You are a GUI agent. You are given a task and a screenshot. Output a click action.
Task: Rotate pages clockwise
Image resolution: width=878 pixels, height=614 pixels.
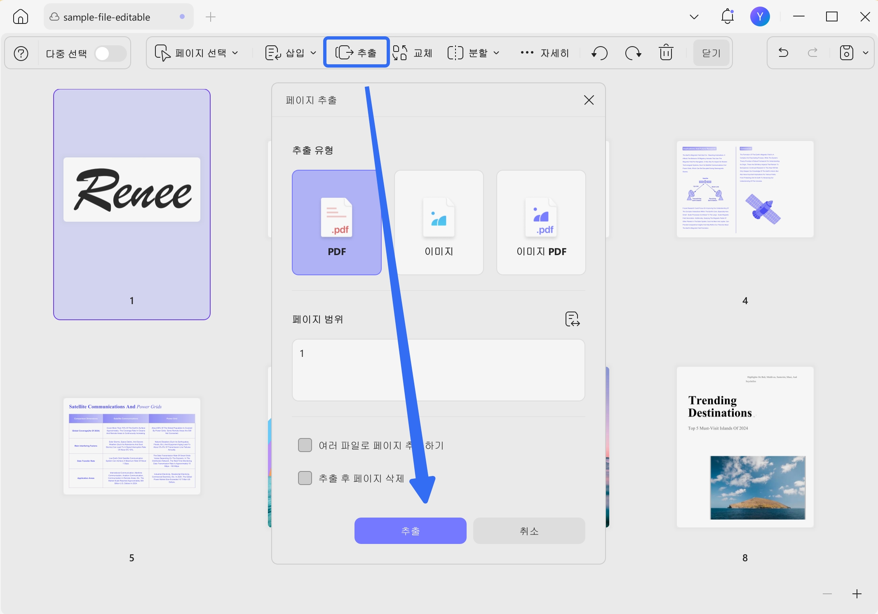pyautogui.click(x=633, y=53)
